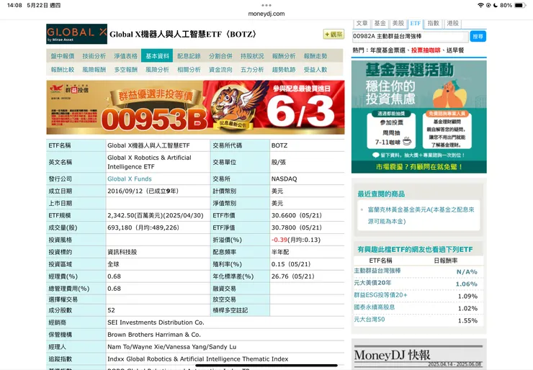Click the 30.6600 ETF市價 value
Image resolution: width=533 pixels, height=370 pixels.
click(x=297, y=215)
